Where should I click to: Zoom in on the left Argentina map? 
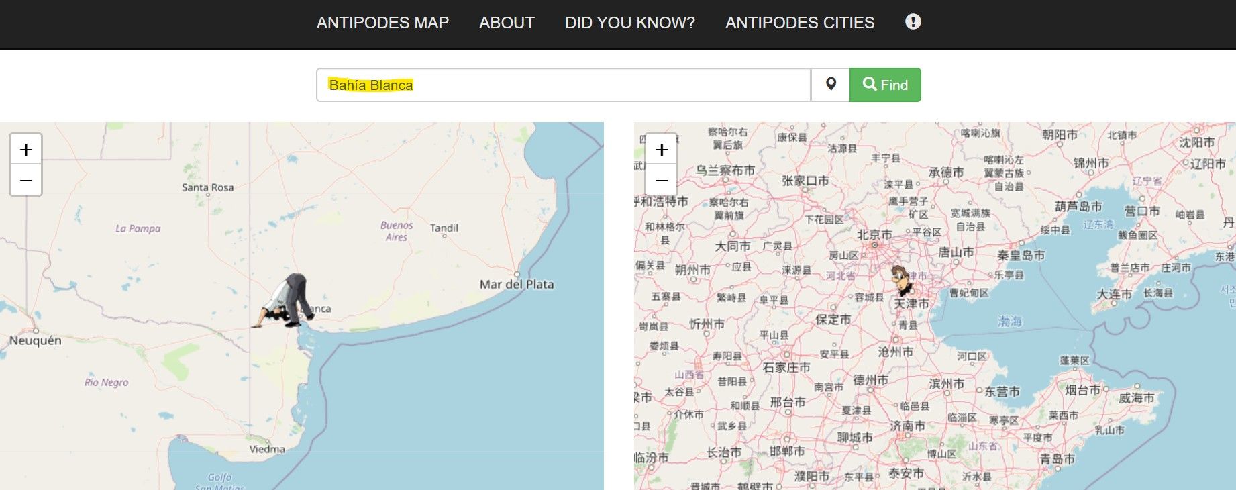click(25, 149)
